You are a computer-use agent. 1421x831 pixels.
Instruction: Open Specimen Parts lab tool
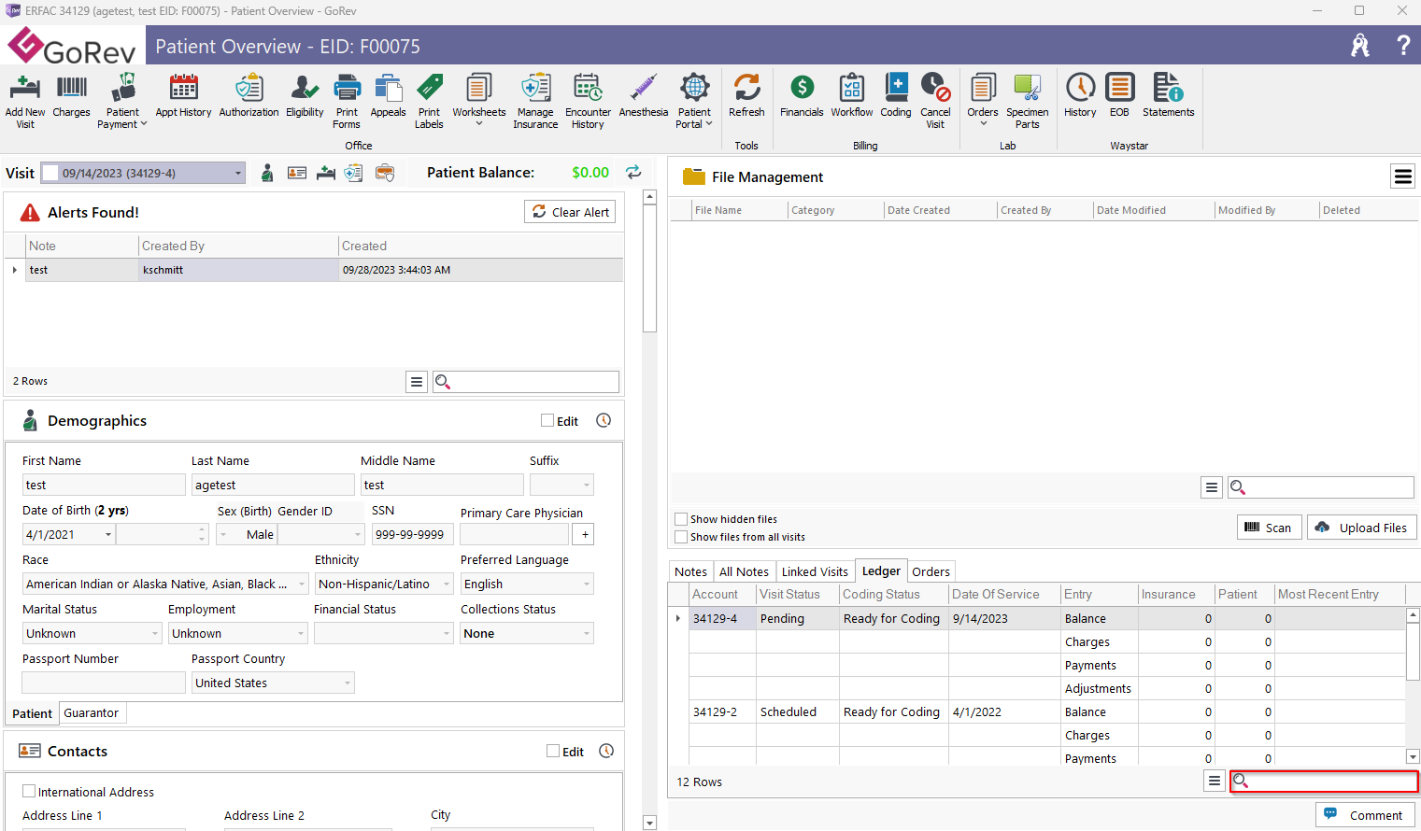click(x=1028, y=101)
